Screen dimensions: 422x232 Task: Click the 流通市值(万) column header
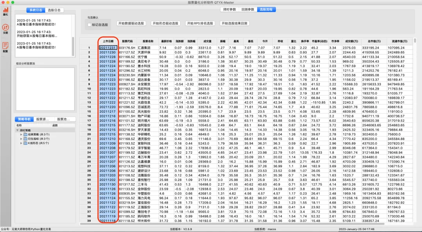(400, 41)
